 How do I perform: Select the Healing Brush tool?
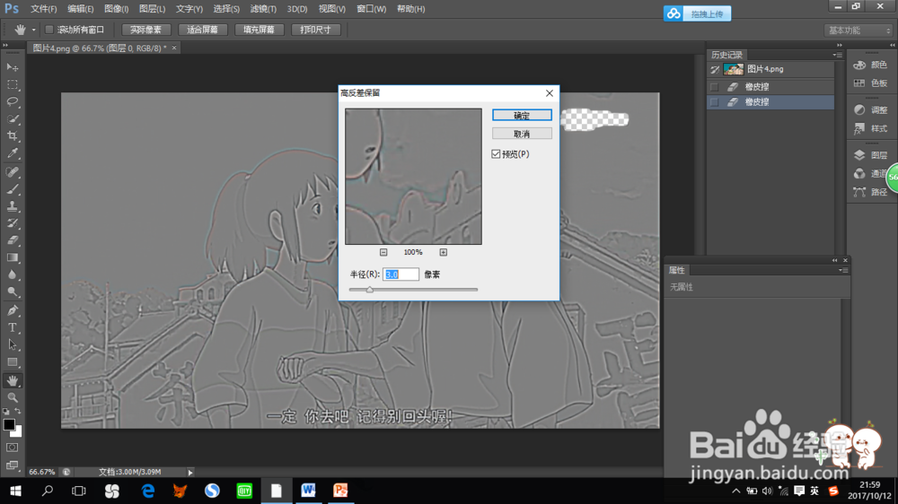coord(13,171)
